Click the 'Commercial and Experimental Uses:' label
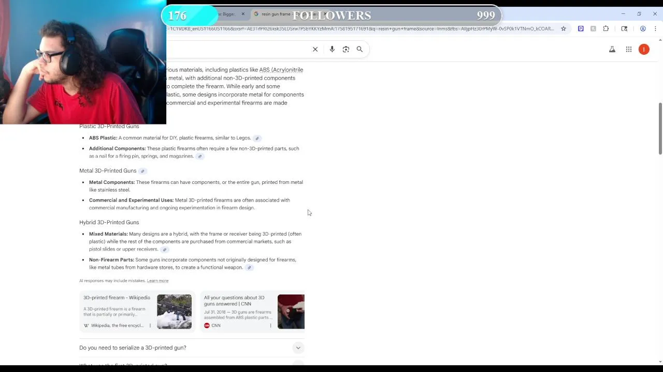Image resolution: width=663 pixels, height=372 pixels. (x=131, y=200)
